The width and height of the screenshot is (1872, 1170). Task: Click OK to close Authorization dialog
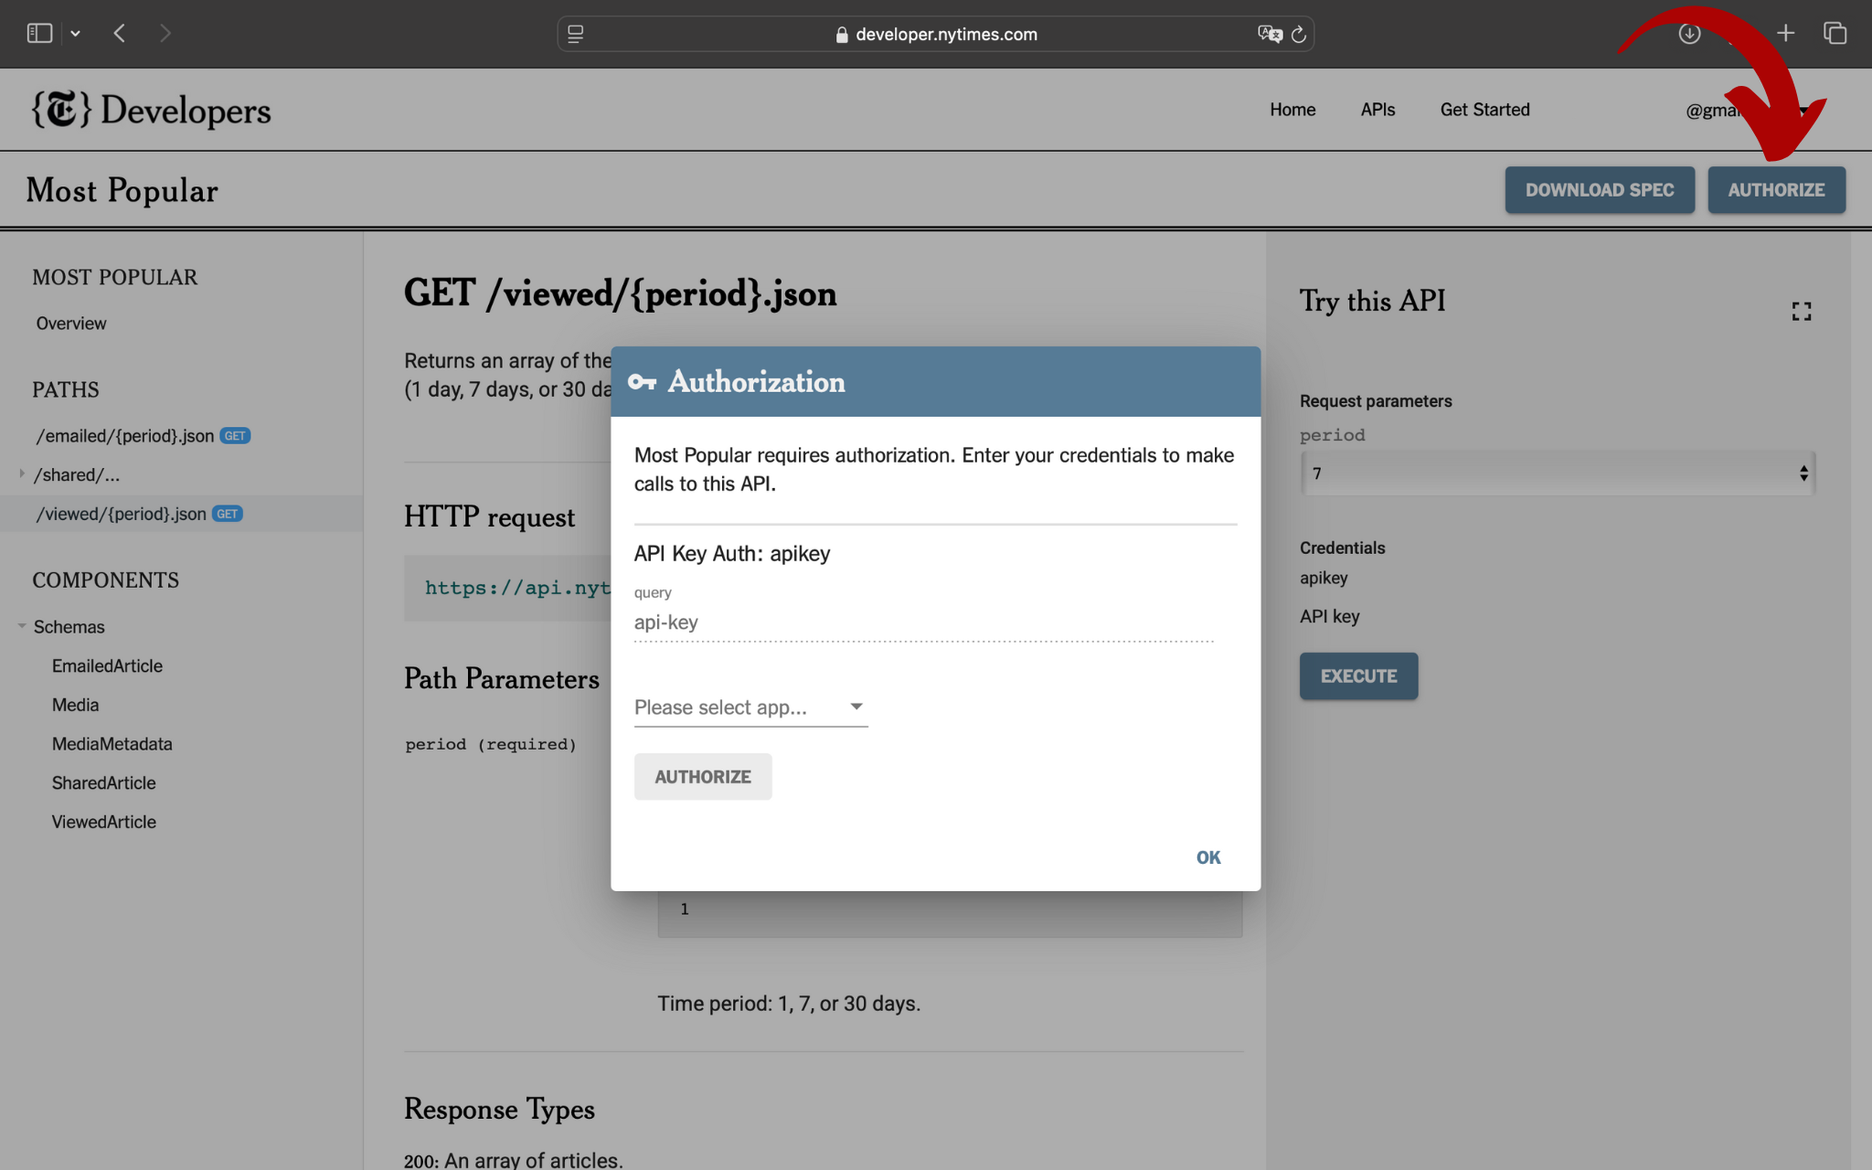pos(1208,857)
